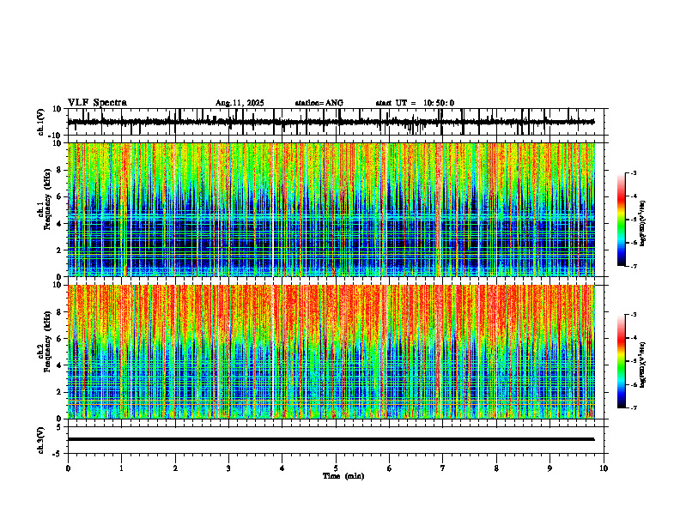680x525 pixels.
Task: Click the ch.1 color scale log(PSD) unit label
Action: (643, 223)
